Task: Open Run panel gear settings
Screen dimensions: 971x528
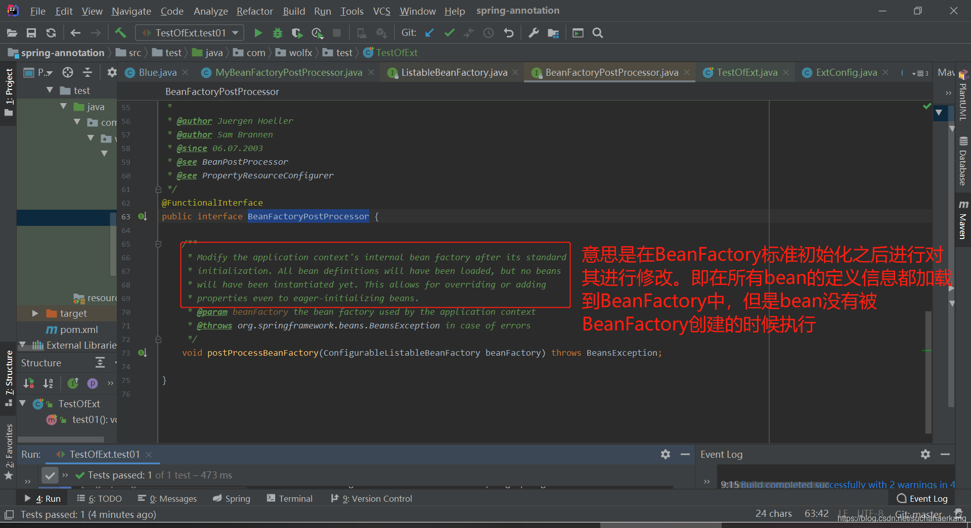Action: coord(666,454)
